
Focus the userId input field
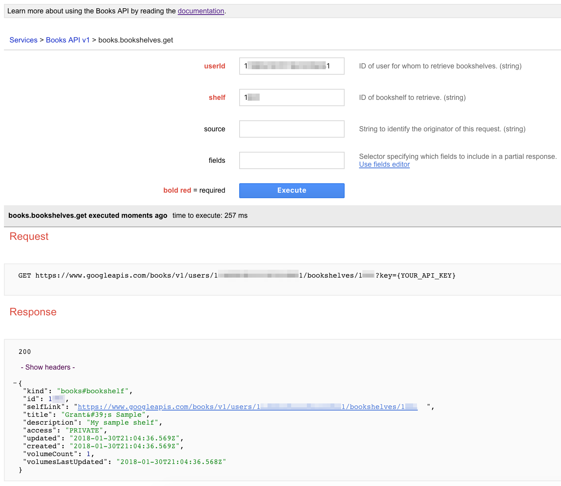292,66
